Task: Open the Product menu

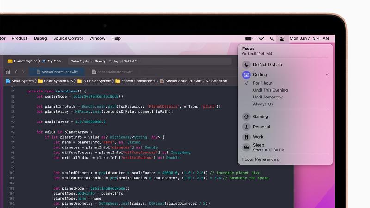Action: click(19, 38)
